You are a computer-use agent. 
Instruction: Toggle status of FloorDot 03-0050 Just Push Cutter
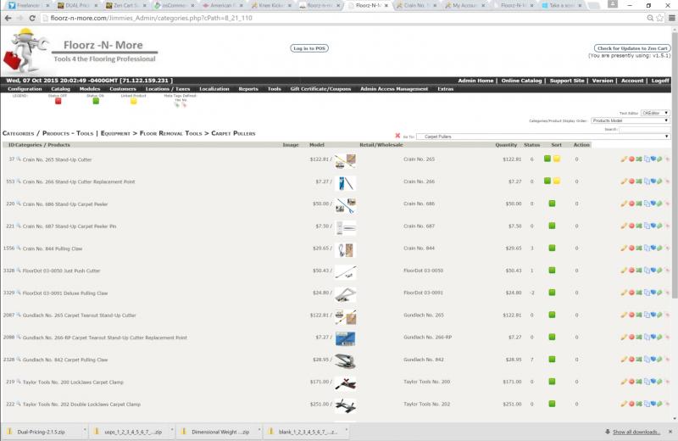[553, 270]
